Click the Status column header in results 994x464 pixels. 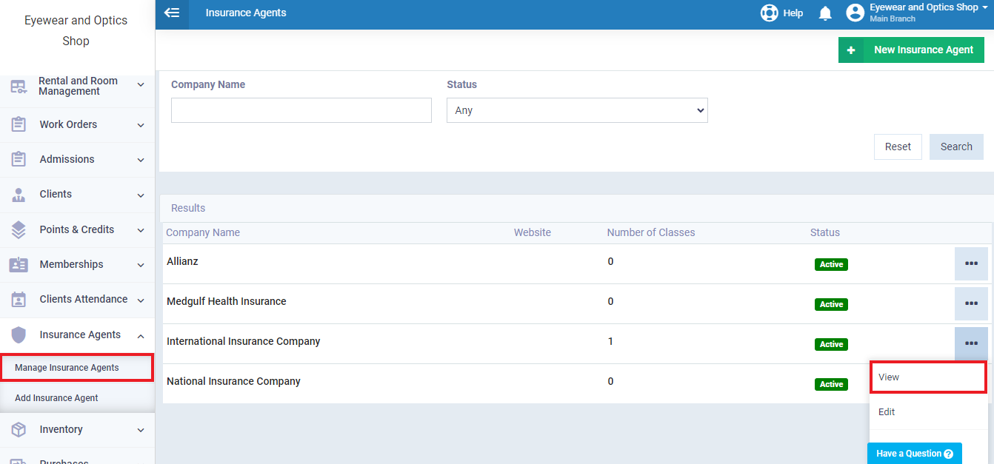coord(825,232)
